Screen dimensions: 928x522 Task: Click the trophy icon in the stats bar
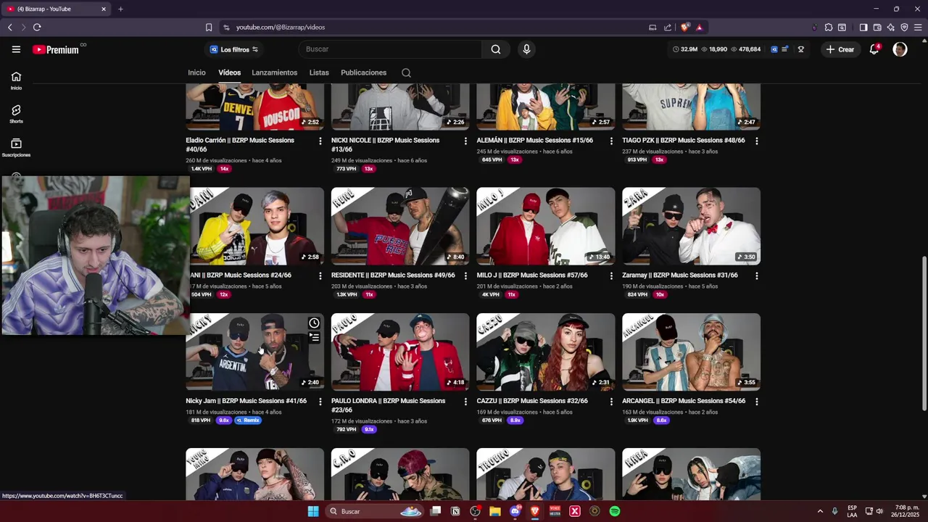click(800, 49)
